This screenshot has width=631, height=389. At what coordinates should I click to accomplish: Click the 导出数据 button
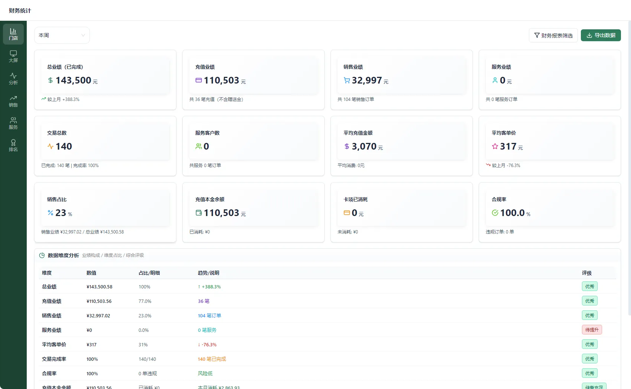coord(601,35)
